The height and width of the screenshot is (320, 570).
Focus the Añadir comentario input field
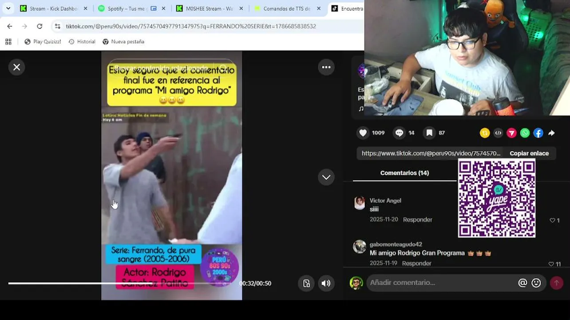click(442, 283)
